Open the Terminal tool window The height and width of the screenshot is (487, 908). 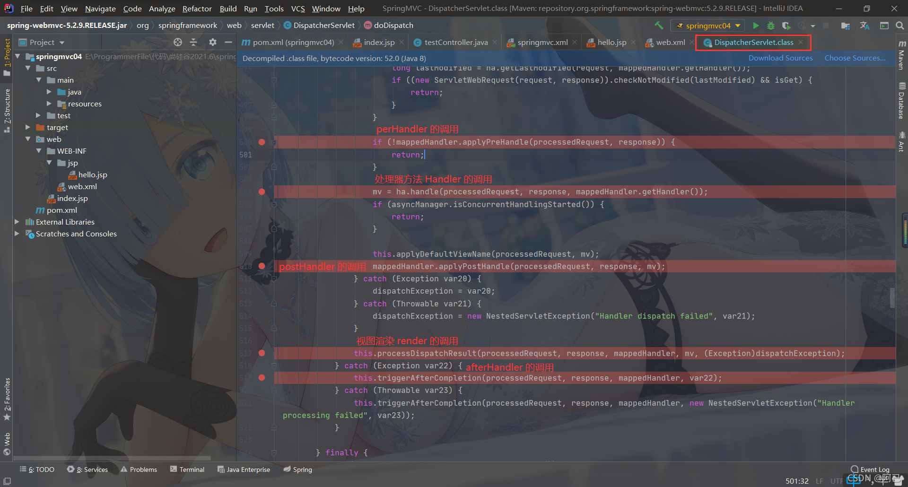[187, 470]
